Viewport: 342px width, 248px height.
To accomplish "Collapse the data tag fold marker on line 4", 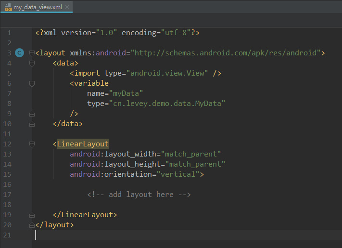I will [x=32, y=63].
